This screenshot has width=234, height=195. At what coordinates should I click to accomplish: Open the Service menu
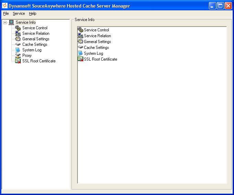[x=19, y=13]
